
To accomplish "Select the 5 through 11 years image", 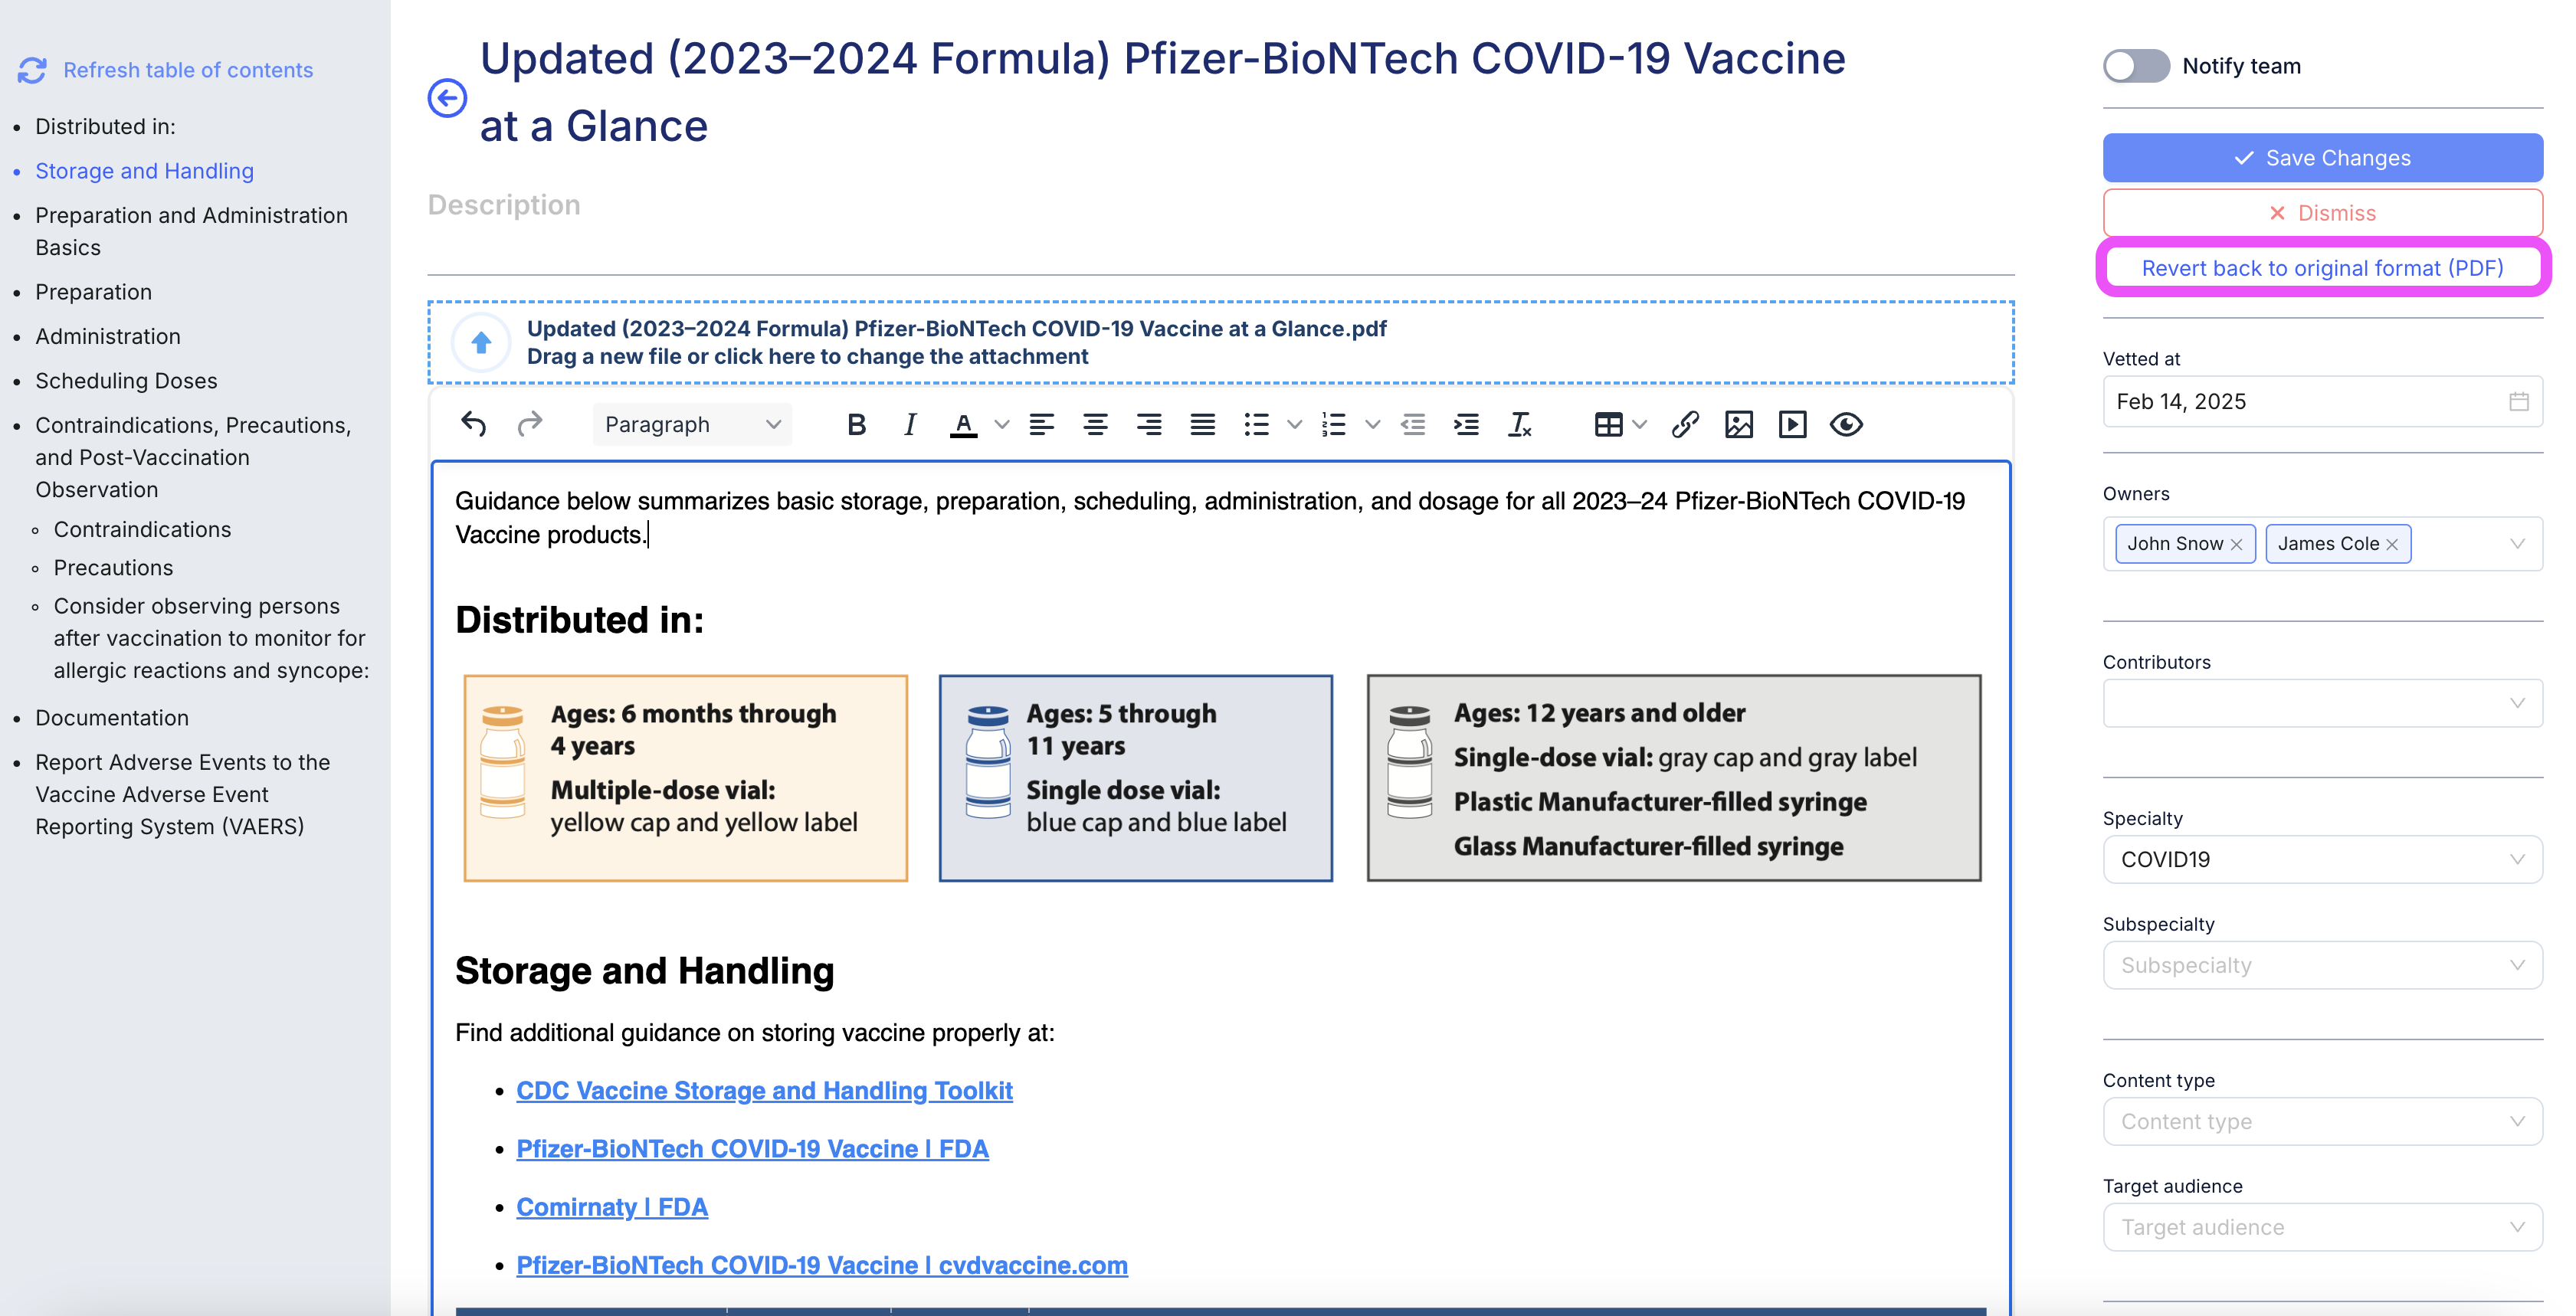I will [x=1136, y=778].
